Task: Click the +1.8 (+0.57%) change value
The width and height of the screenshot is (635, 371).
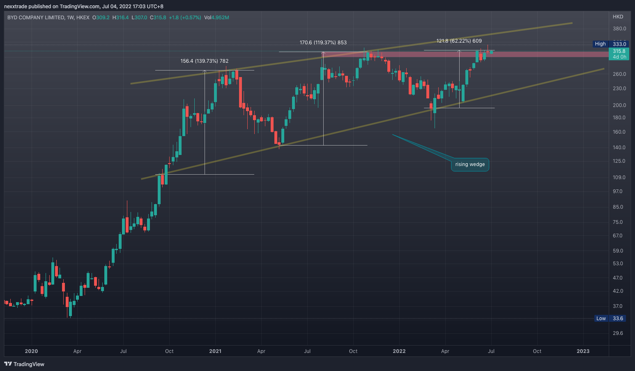Action: point(185,18)
